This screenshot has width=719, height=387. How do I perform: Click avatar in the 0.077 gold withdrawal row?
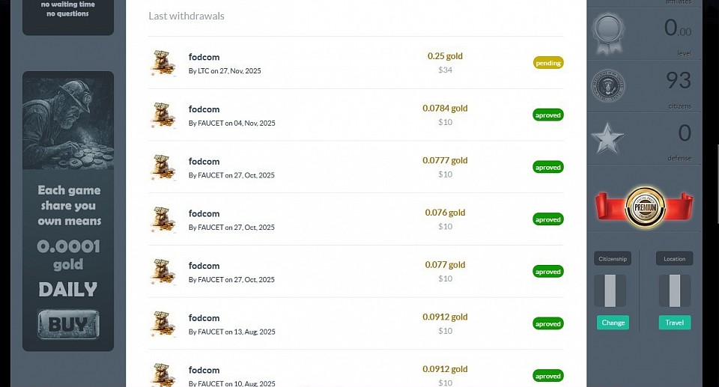(163, 272)
